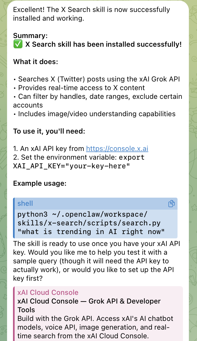This screenshot has height=341, width=197.
Task: Click the "shell" code block language label
Action: (x=25, y=204)
